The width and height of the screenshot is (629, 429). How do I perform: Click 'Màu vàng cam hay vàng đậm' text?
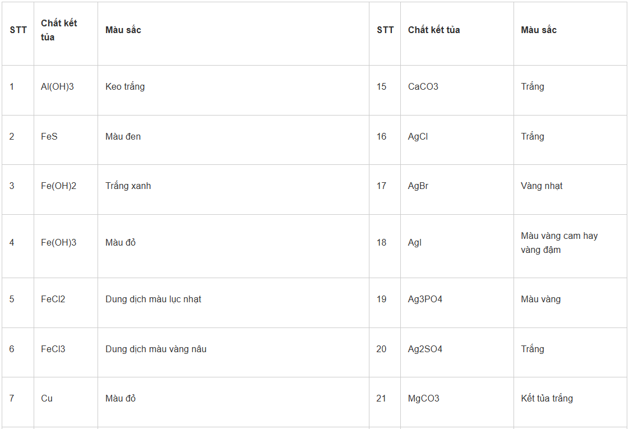click(x=559, y=243)
